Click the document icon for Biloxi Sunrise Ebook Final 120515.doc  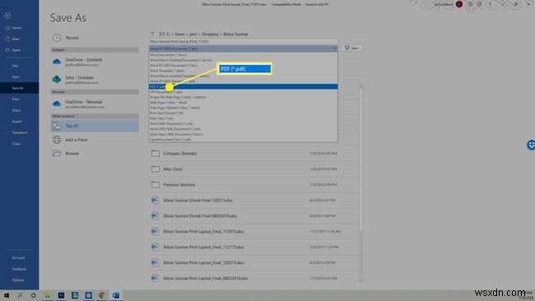(155, 200)
